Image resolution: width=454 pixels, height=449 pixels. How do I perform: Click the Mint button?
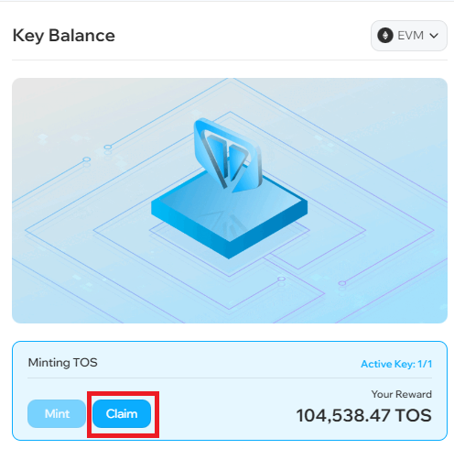57,413
